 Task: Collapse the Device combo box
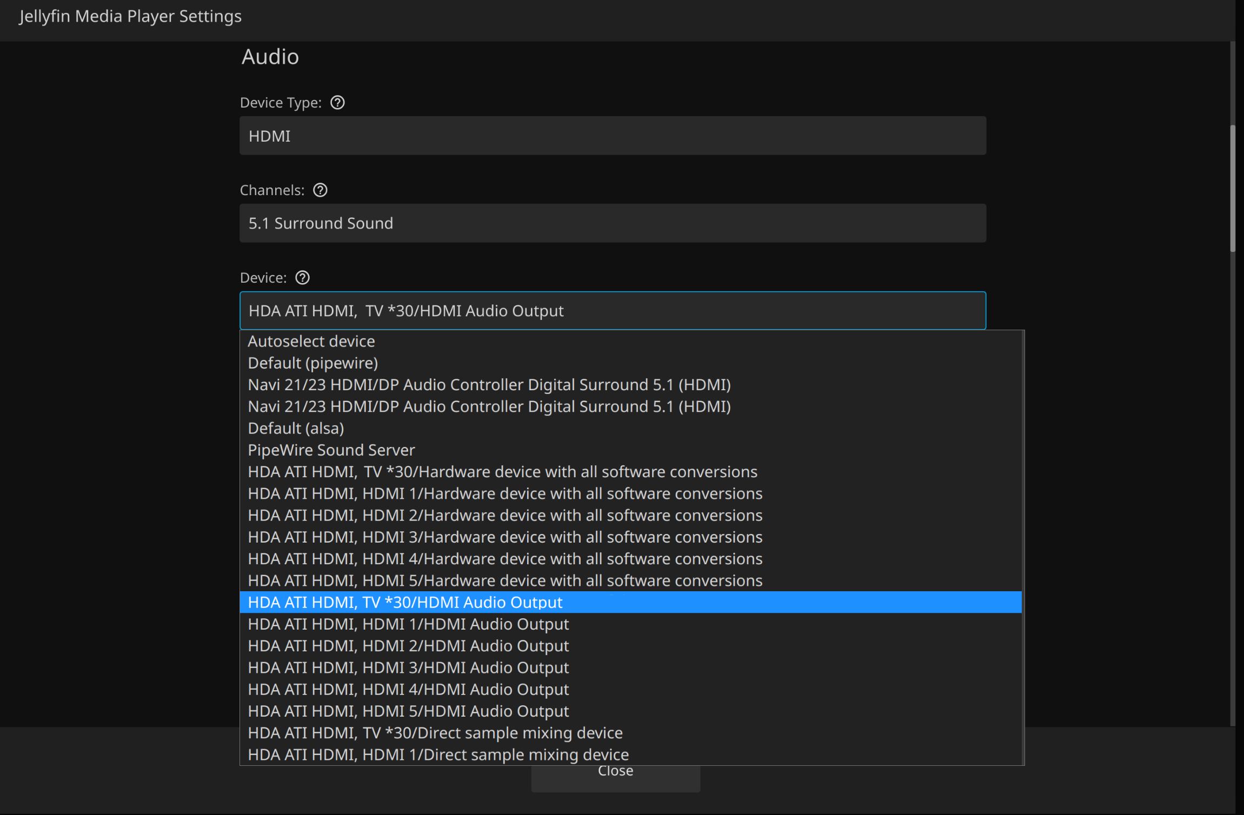pyautogui.click(x=613, y=311)
